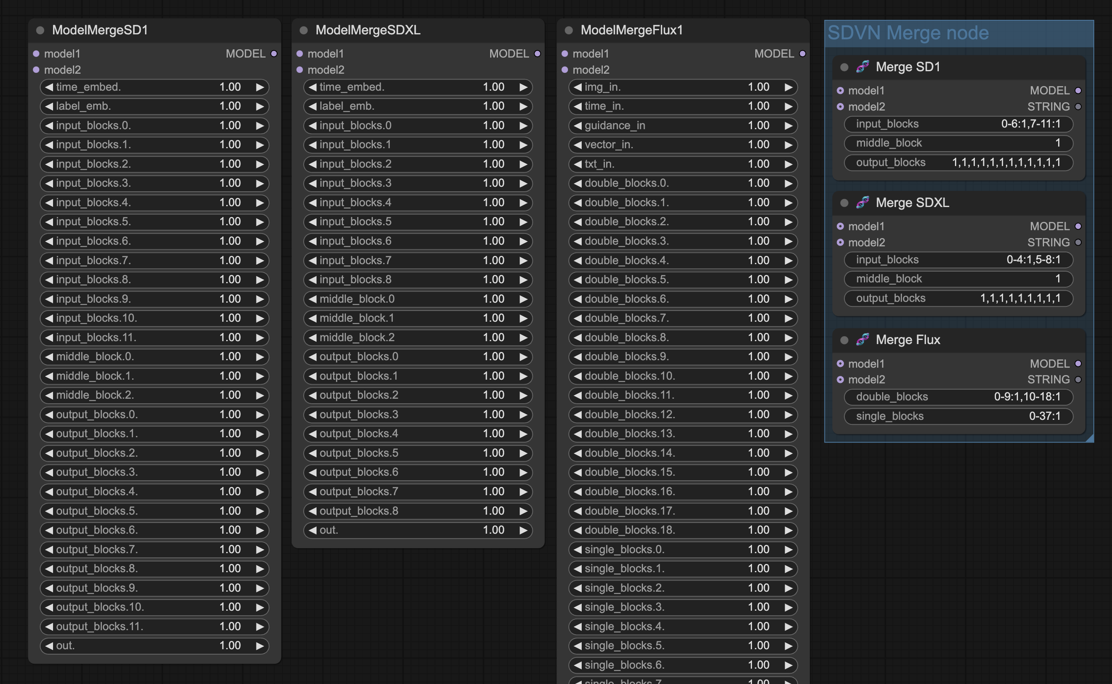Click the MODEL output port of Merge SDXL
The height and width of the screenshot is (684, 1112).
[1078, 226]
